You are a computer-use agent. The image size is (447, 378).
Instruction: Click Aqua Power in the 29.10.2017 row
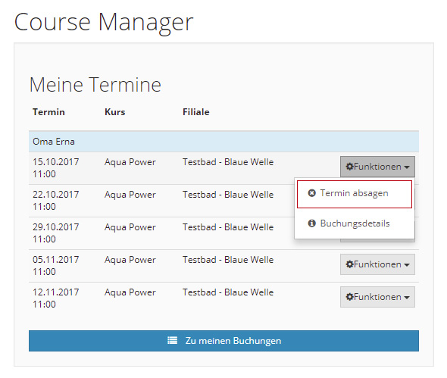click(130, 227)
